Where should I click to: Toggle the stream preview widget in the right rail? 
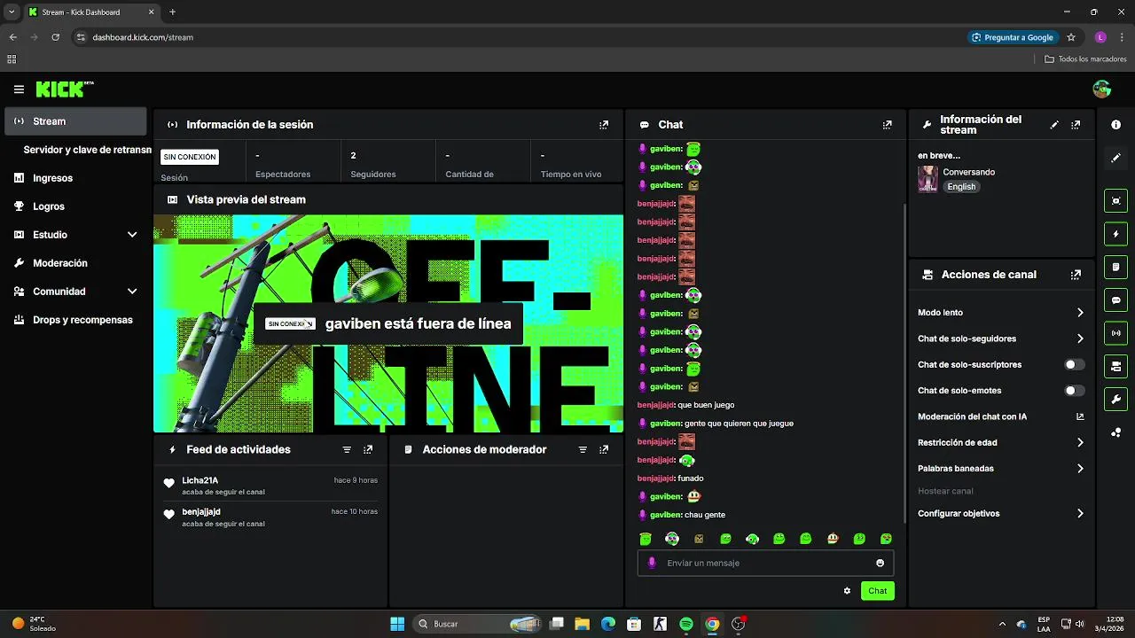1116,200
